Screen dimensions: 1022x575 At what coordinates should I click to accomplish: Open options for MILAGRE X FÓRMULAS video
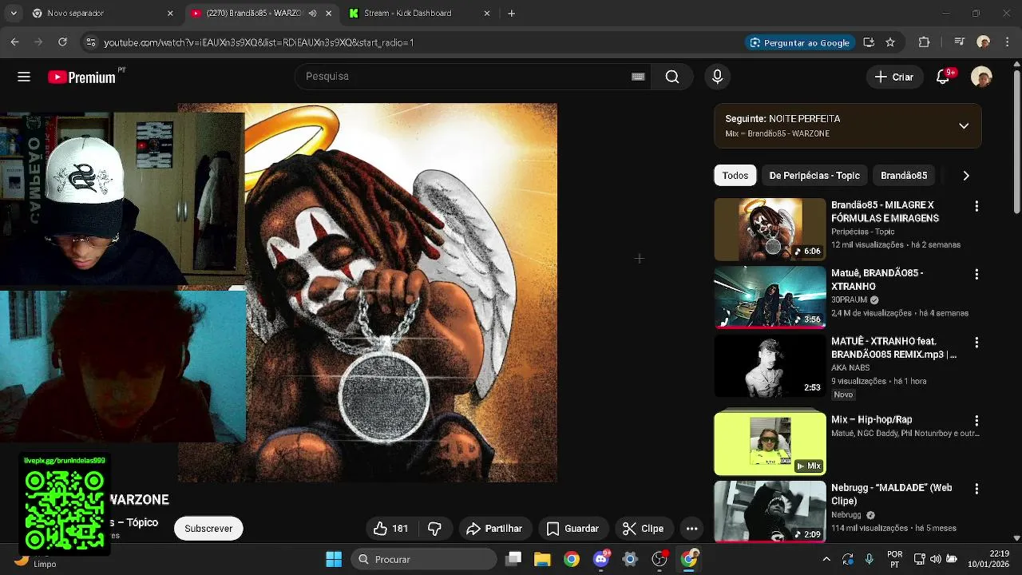click(x=976, y=206)
